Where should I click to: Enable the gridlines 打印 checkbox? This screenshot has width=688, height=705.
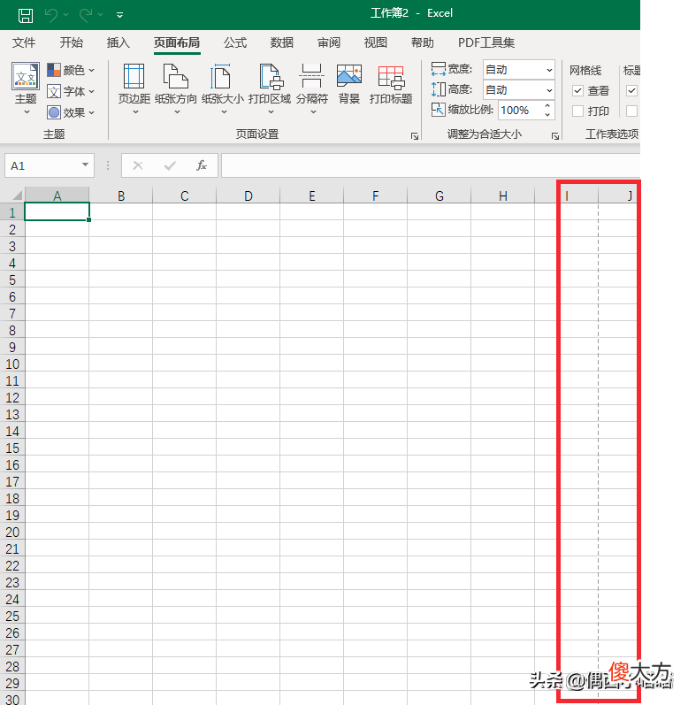577,111
